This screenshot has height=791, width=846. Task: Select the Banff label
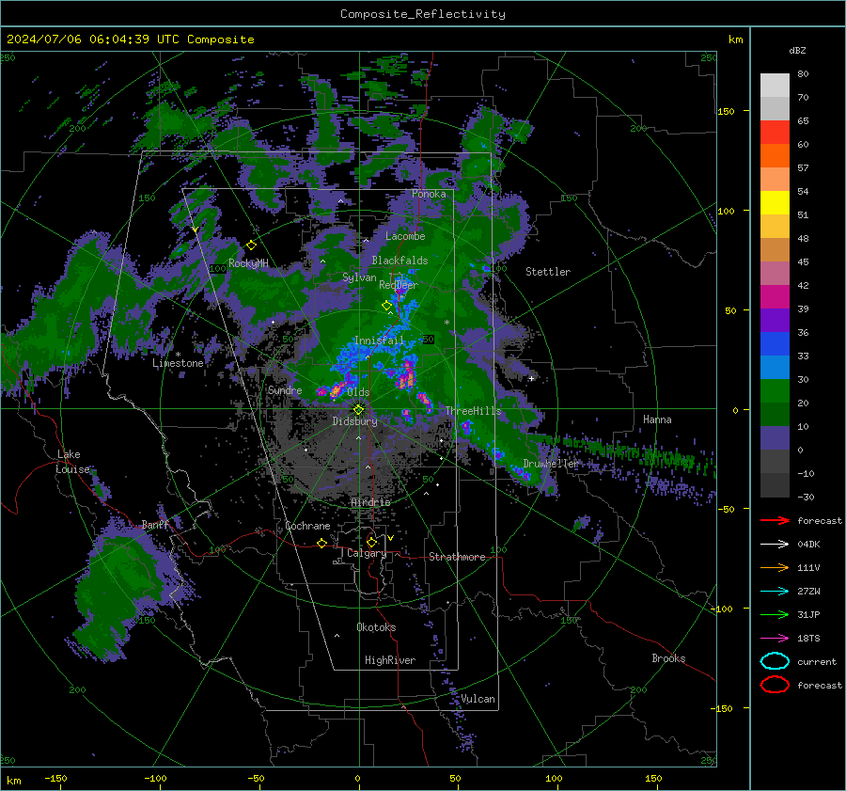coord(156,525)
